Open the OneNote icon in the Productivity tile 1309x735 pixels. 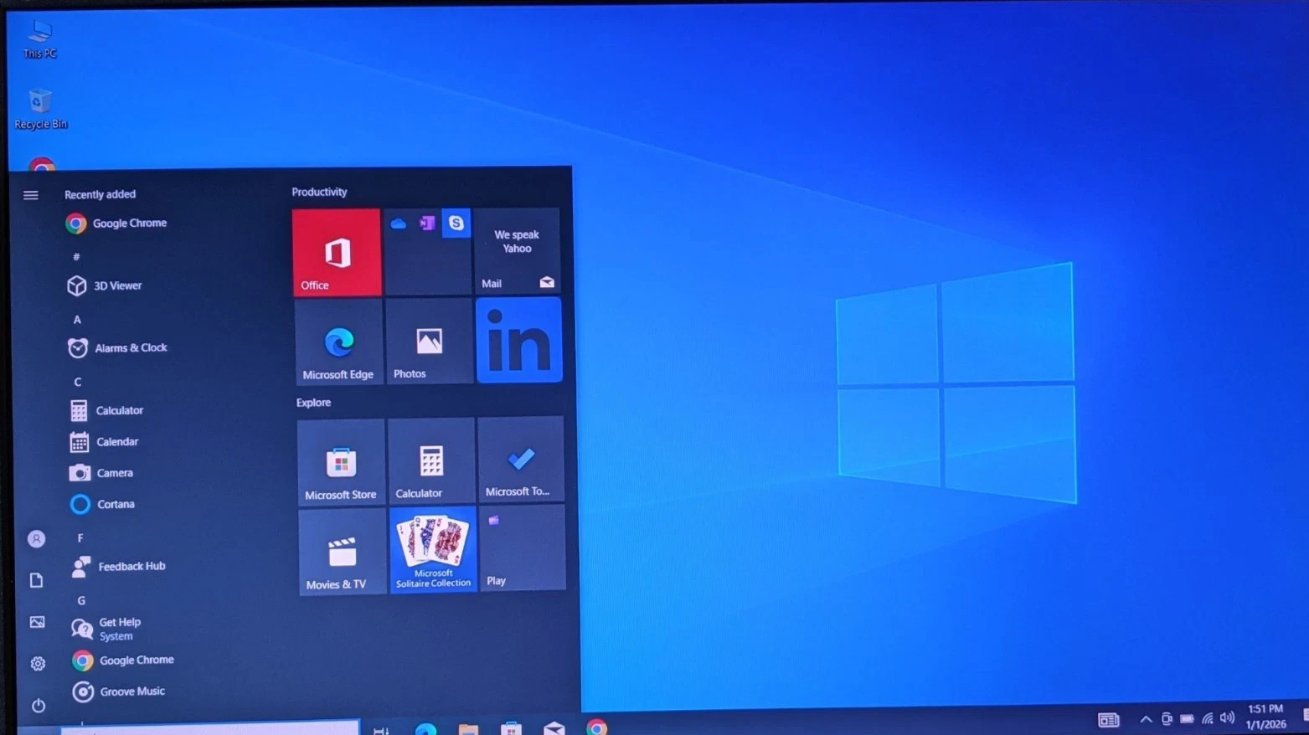427,224
